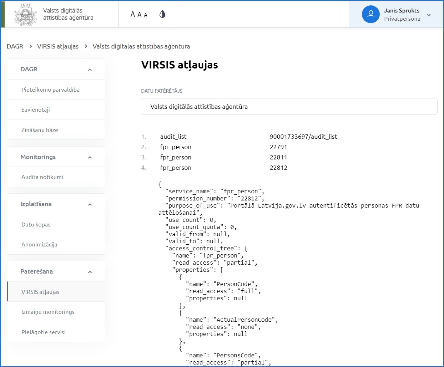Collapse the Izplatīšana sidebar section

[90, 204]
